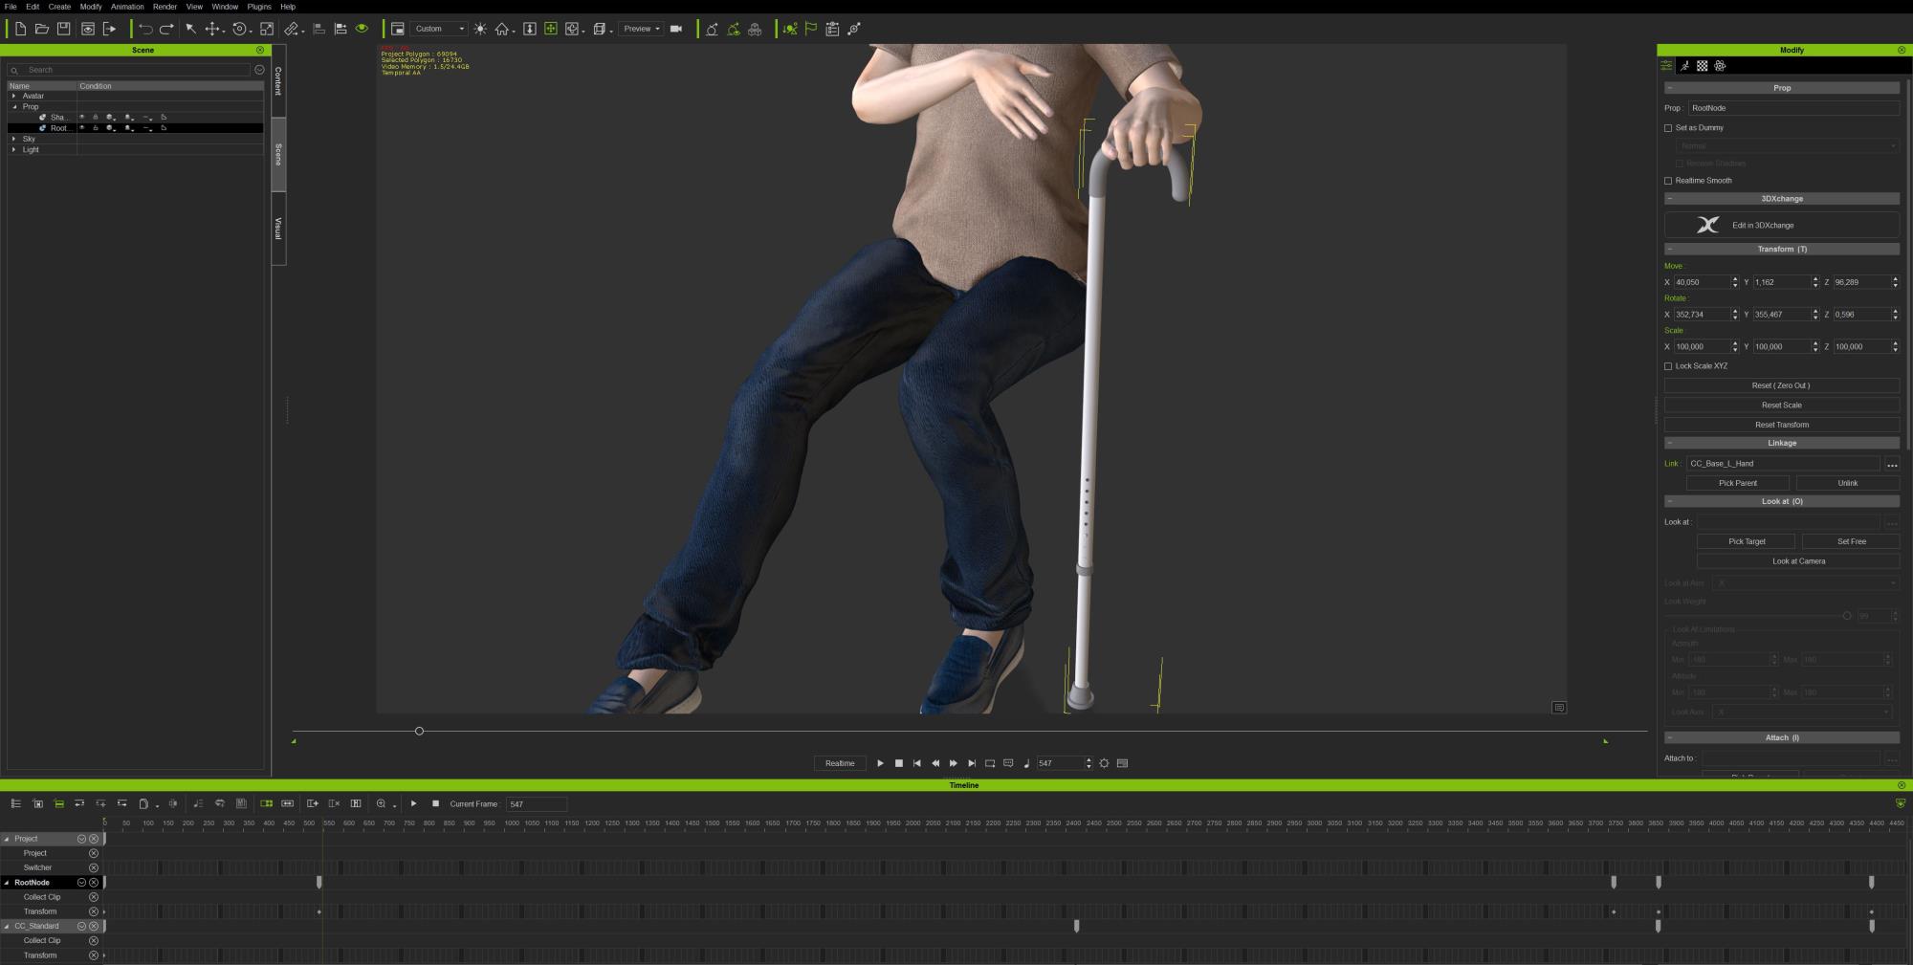Collapse the Prop tree node
The image size is (1913, 965).
[13, 106]
